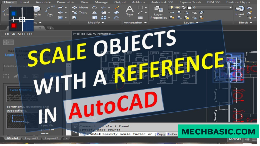260x146 pixels.
Task: Toggle snap mode in status bar
Action: 254,139
